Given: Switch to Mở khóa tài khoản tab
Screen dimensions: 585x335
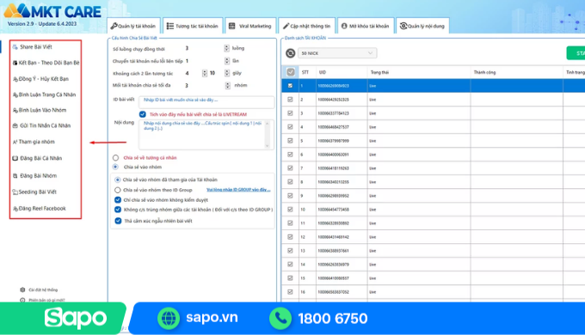Looking at the screenshot, I should coord(366,26).
